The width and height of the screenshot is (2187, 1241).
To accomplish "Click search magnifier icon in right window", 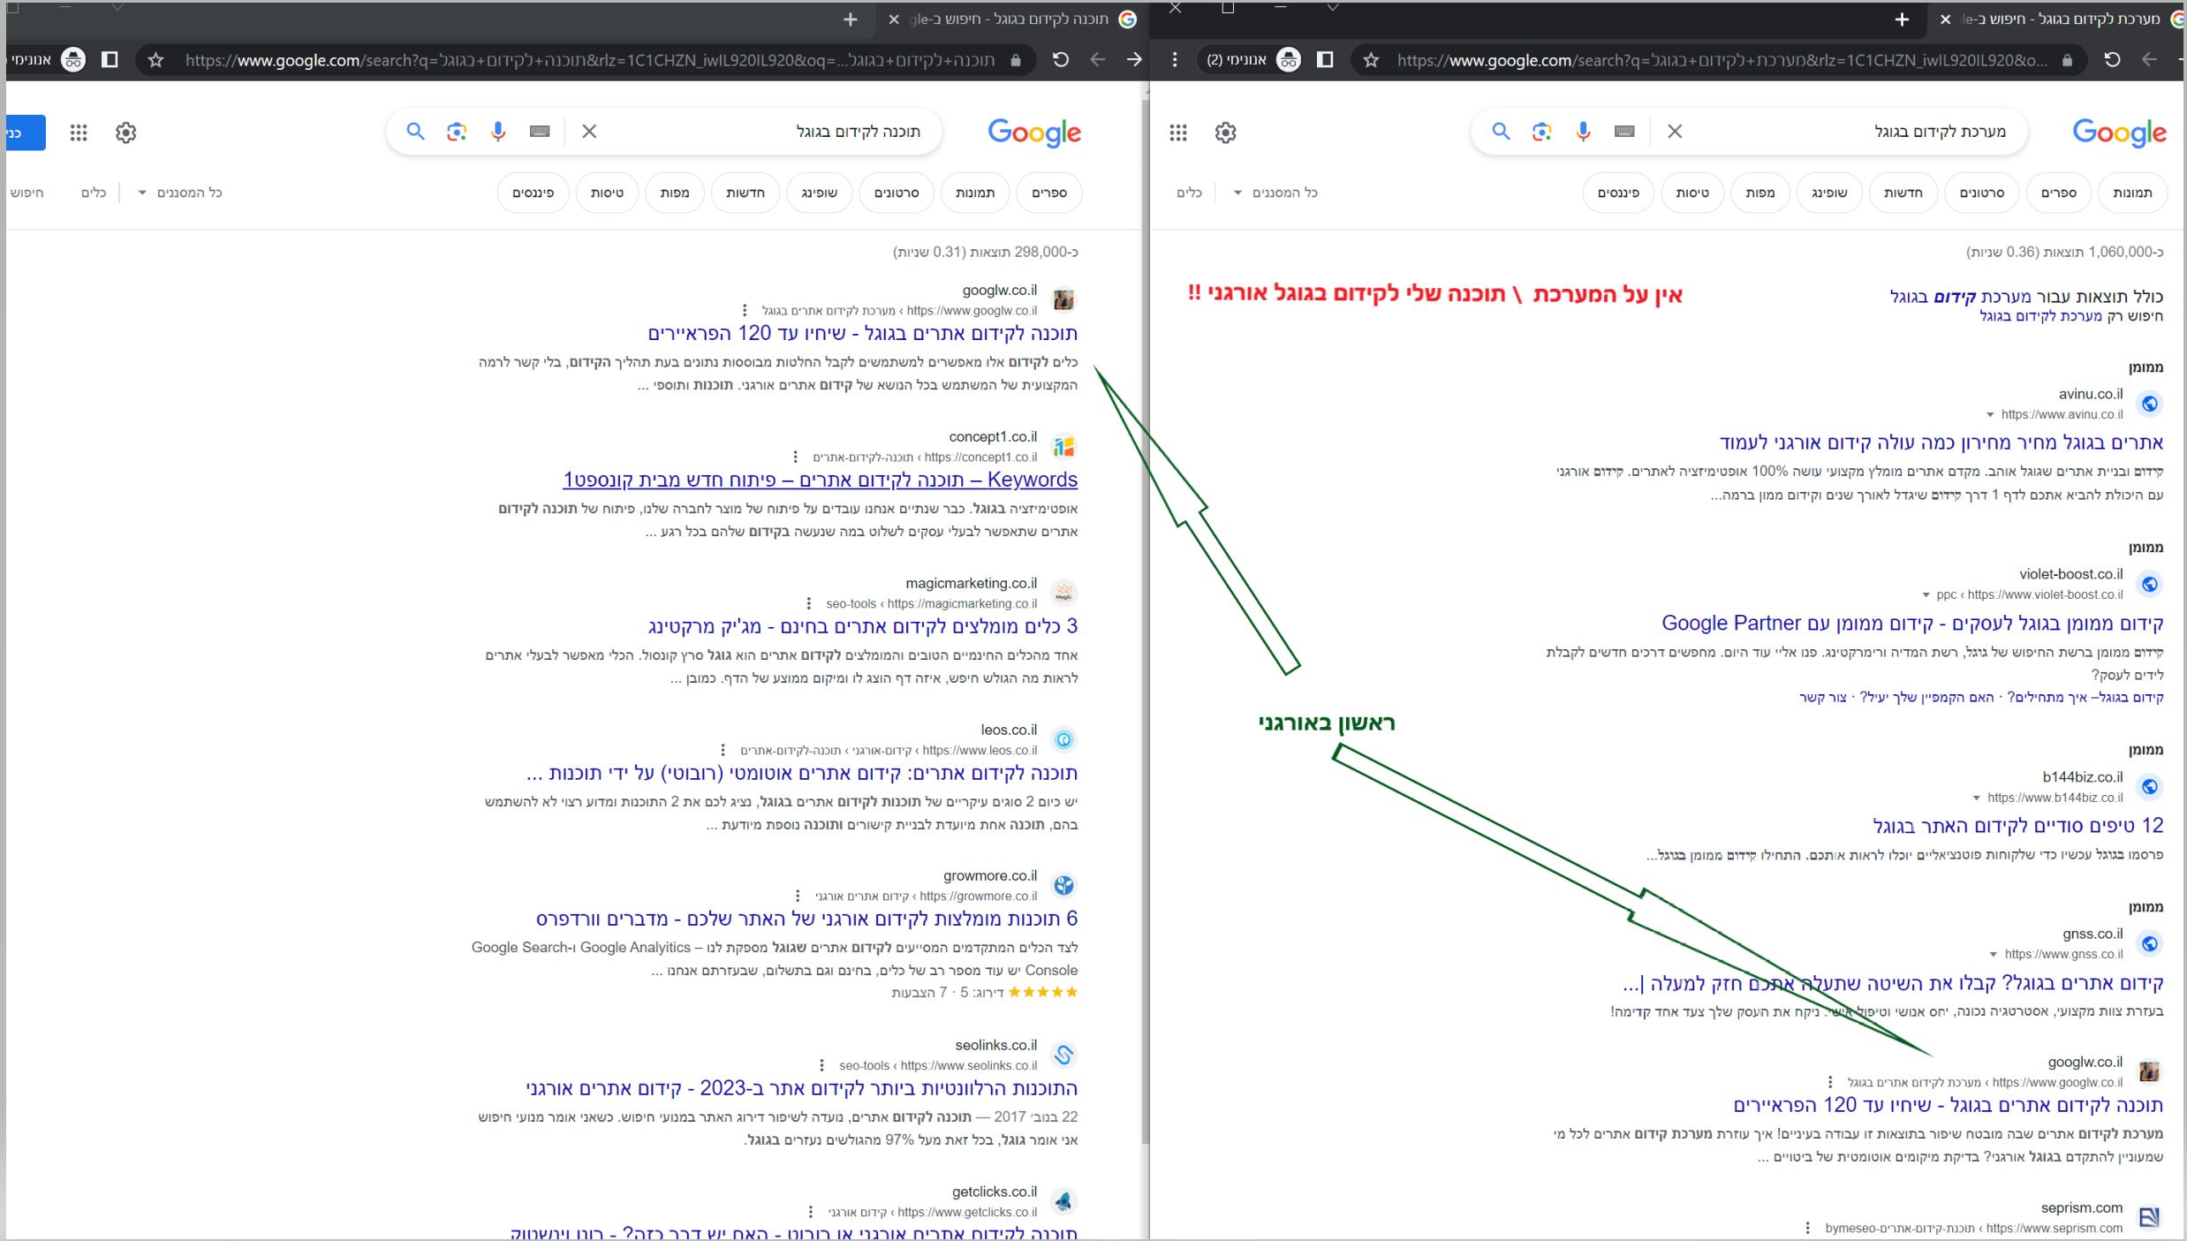I will click(x=1500, y=132).
